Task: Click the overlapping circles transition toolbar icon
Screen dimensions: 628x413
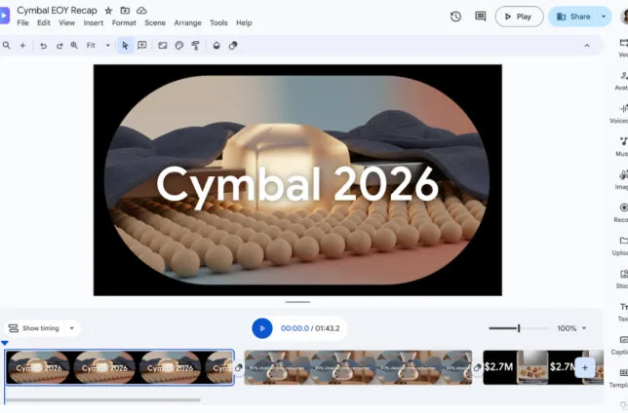Action: point(233,45)
